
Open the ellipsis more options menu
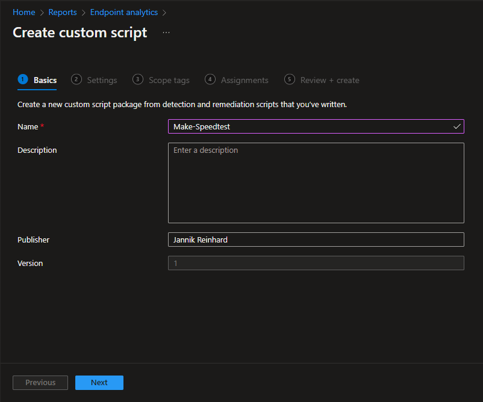(166, 32)
